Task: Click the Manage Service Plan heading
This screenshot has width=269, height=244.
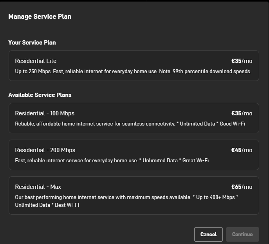Action: click(x=40, y=17)
